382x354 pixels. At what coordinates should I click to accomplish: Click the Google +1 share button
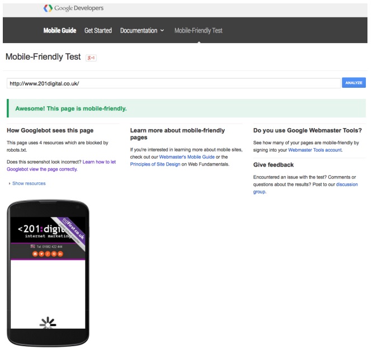click(x=91, y=58)
